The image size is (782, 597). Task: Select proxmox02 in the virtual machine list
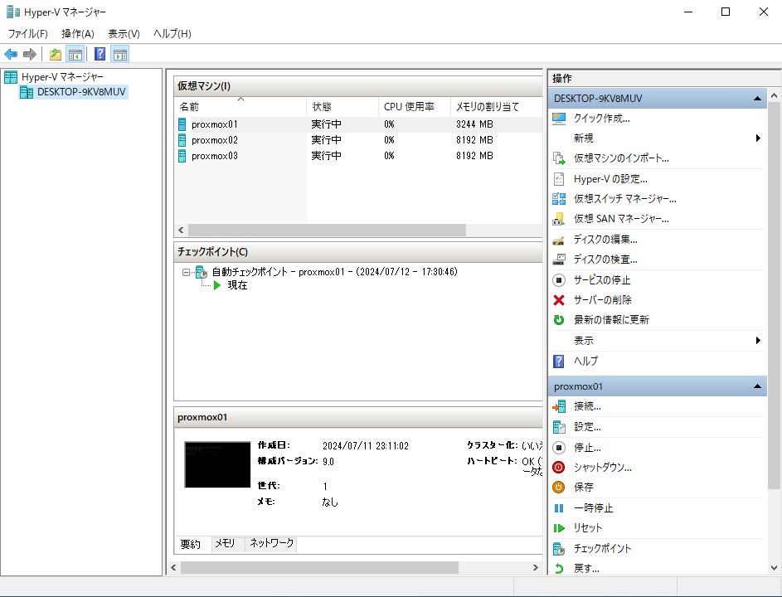(x=214, y=140)
